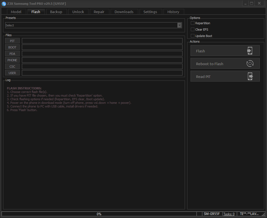Click the BOOT file path field
267x218 pixels.
tap(102, 47)
